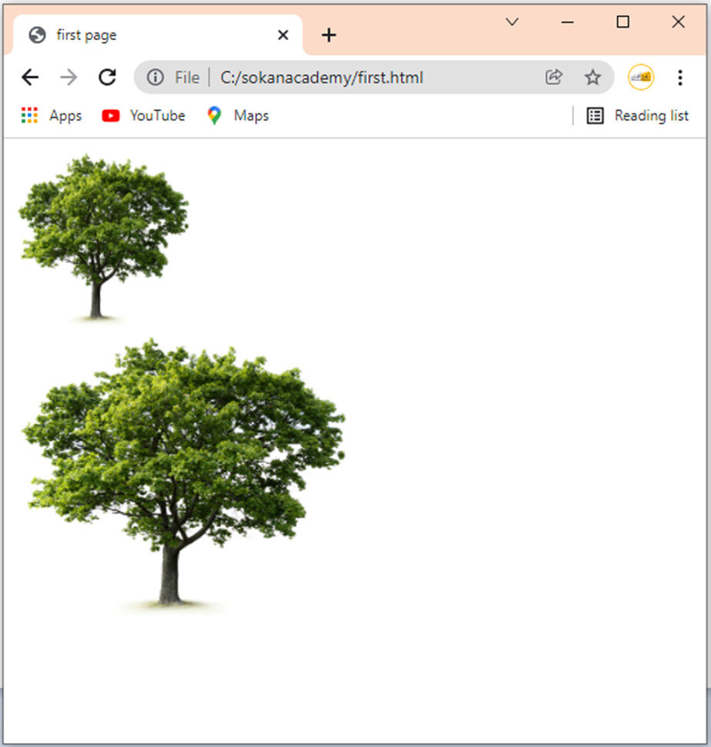View site information icon beside File
Screen dimensions: 711x747
point(155,77)
